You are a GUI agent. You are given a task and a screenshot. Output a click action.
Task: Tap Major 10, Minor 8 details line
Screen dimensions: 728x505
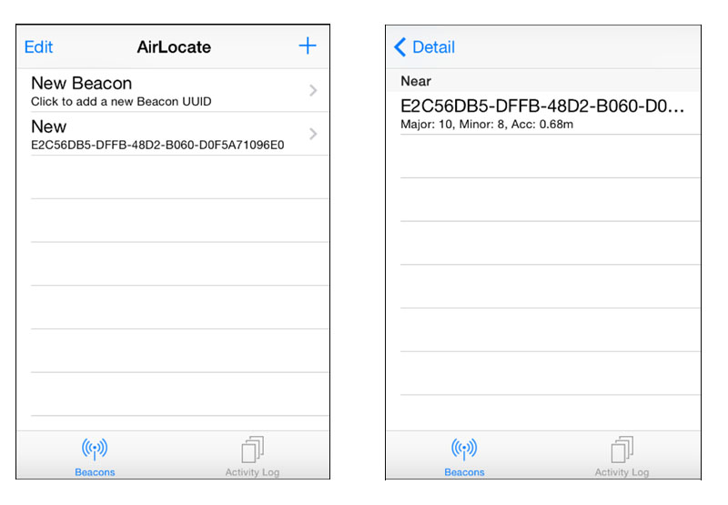coord(487,125)
